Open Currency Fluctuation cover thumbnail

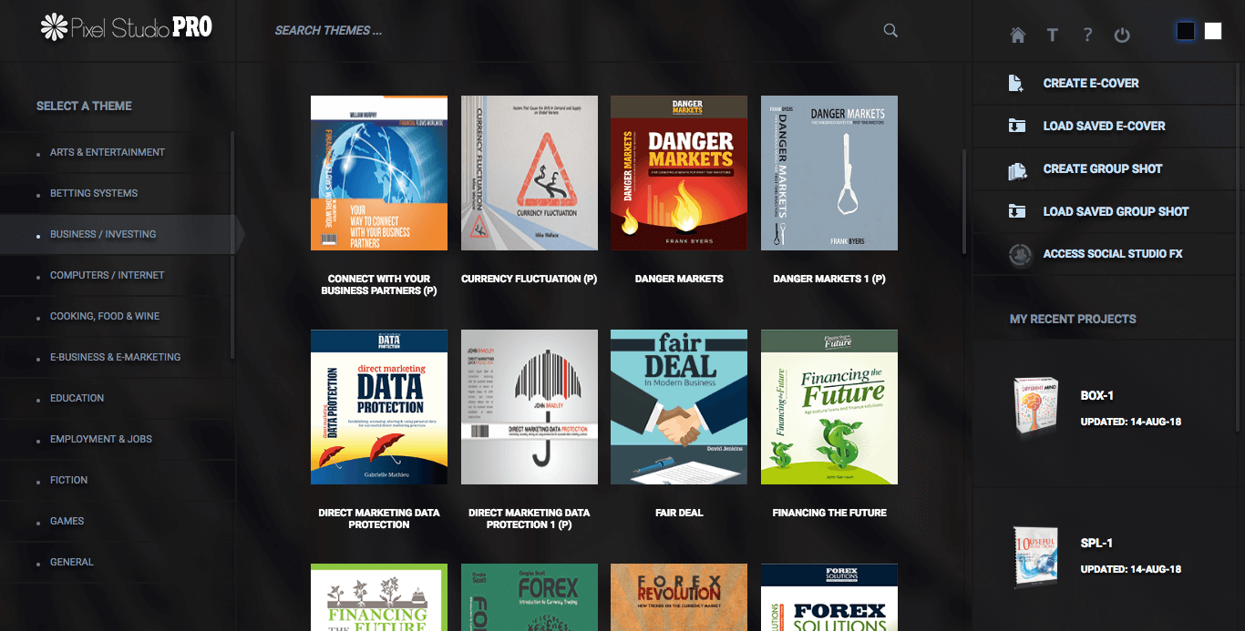530,173
